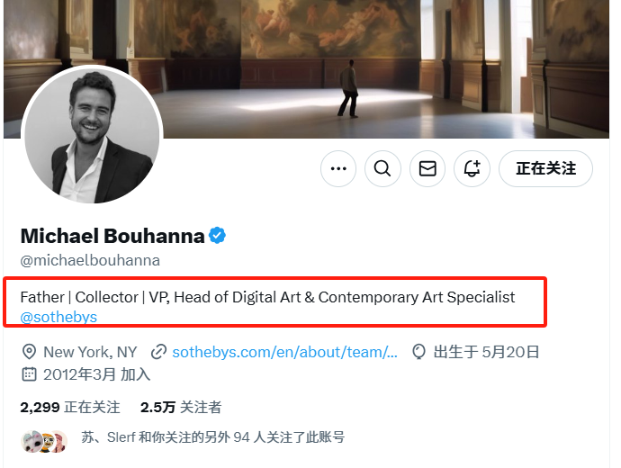Open the @sothebys mention link
The width and height of the screenshot is (621, 468).
click(x=58, y=317)
